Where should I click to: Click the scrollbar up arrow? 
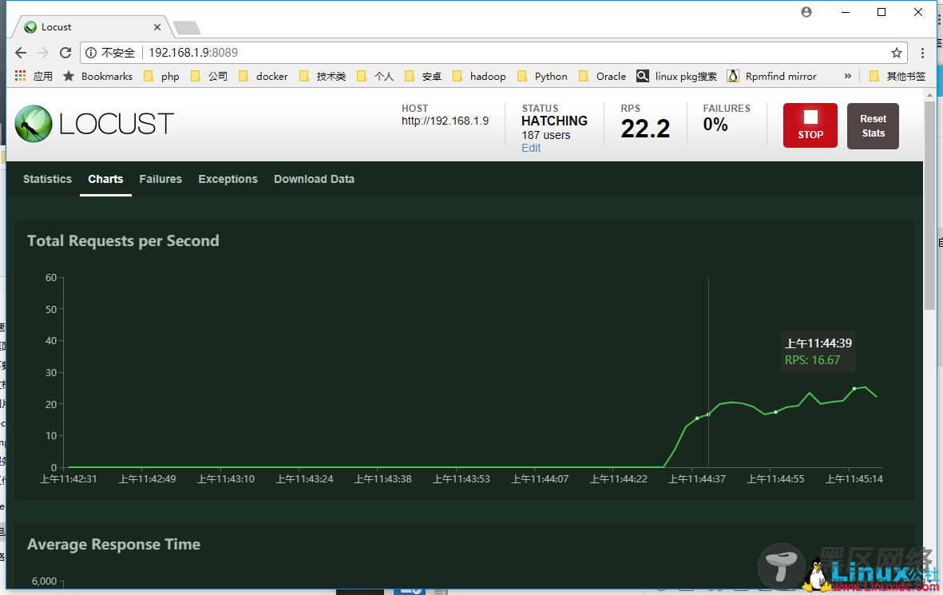point(929,95)
